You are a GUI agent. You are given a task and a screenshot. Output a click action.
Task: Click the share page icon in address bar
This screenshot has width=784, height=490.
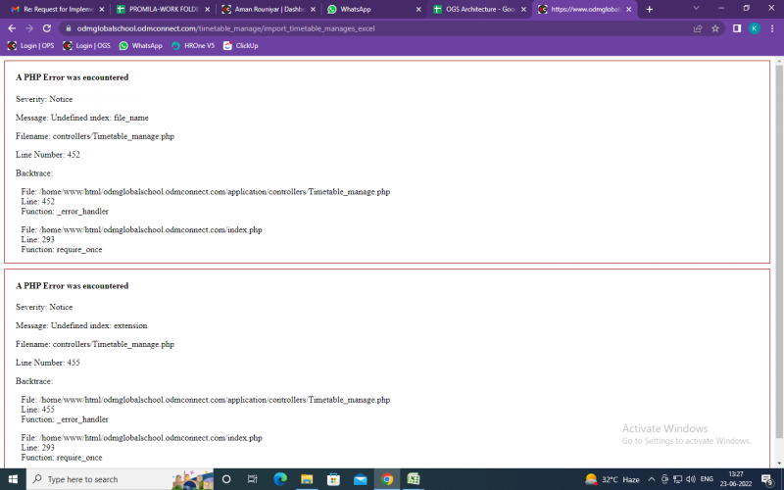[698, 28]
